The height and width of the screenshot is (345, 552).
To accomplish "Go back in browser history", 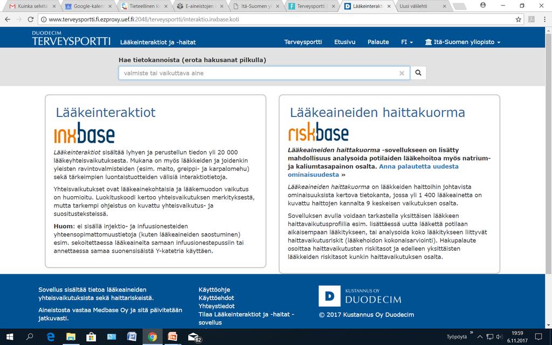I will tap(9, 19).
